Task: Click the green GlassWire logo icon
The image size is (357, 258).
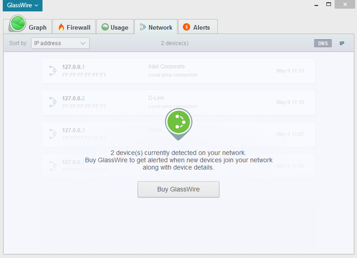Action: coord(17,23)
